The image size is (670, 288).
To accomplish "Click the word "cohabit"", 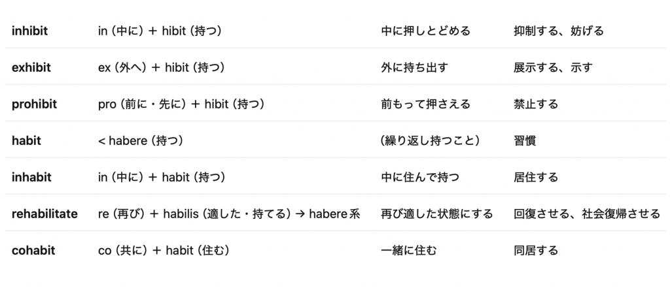I will pyautogui.click(x=33, y=250).
